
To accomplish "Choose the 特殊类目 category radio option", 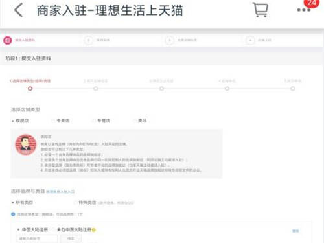I will click(x=75, y=203).
